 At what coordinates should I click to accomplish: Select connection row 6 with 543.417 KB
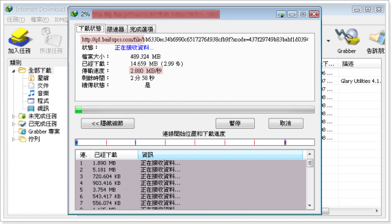tap(191, 197)
